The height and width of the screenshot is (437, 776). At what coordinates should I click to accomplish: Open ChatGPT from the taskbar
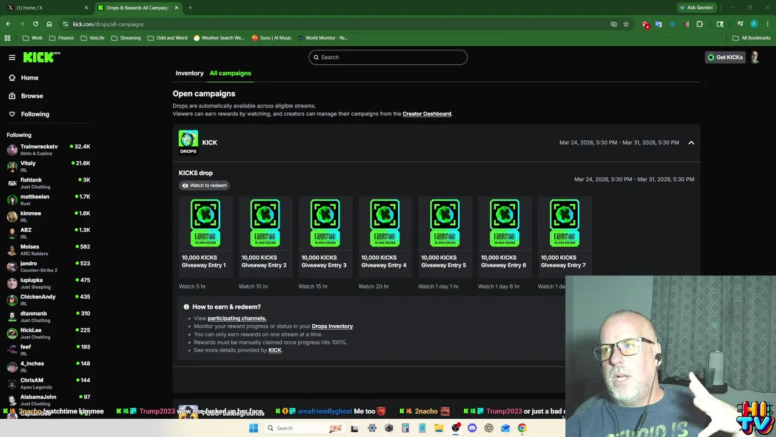[x=489, y=428]
